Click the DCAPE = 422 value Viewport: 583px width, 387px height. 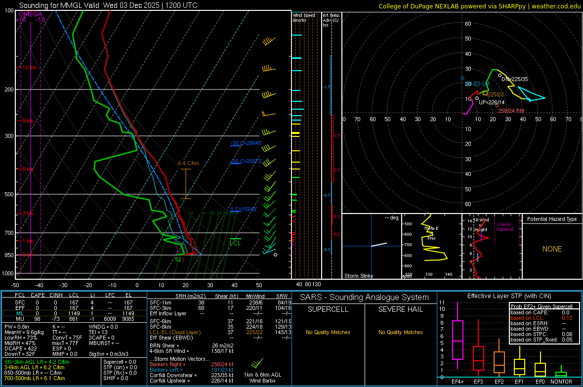[x=20, y=348]
